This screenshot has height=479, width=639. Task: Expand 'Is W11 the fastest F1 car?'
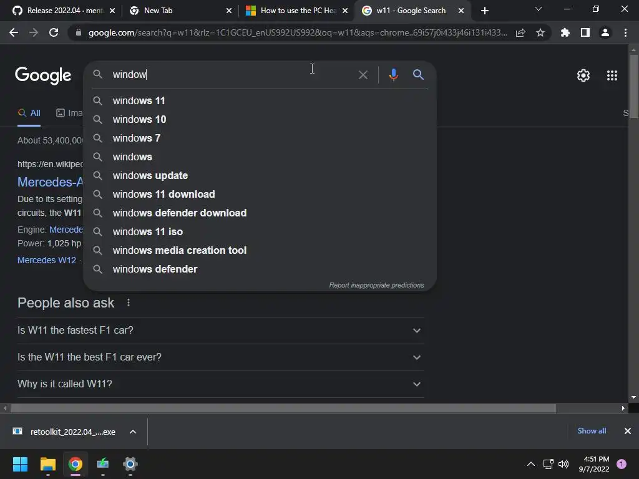[x=220, y=331]
